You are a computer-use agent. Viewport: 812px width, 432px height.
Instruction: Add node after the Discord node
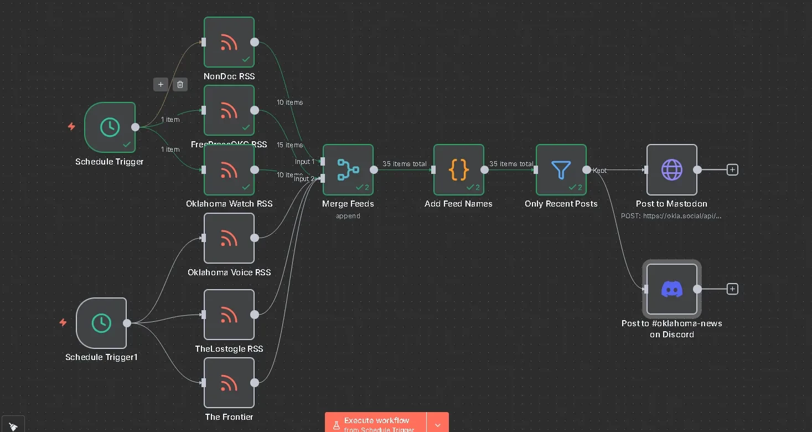732,289
